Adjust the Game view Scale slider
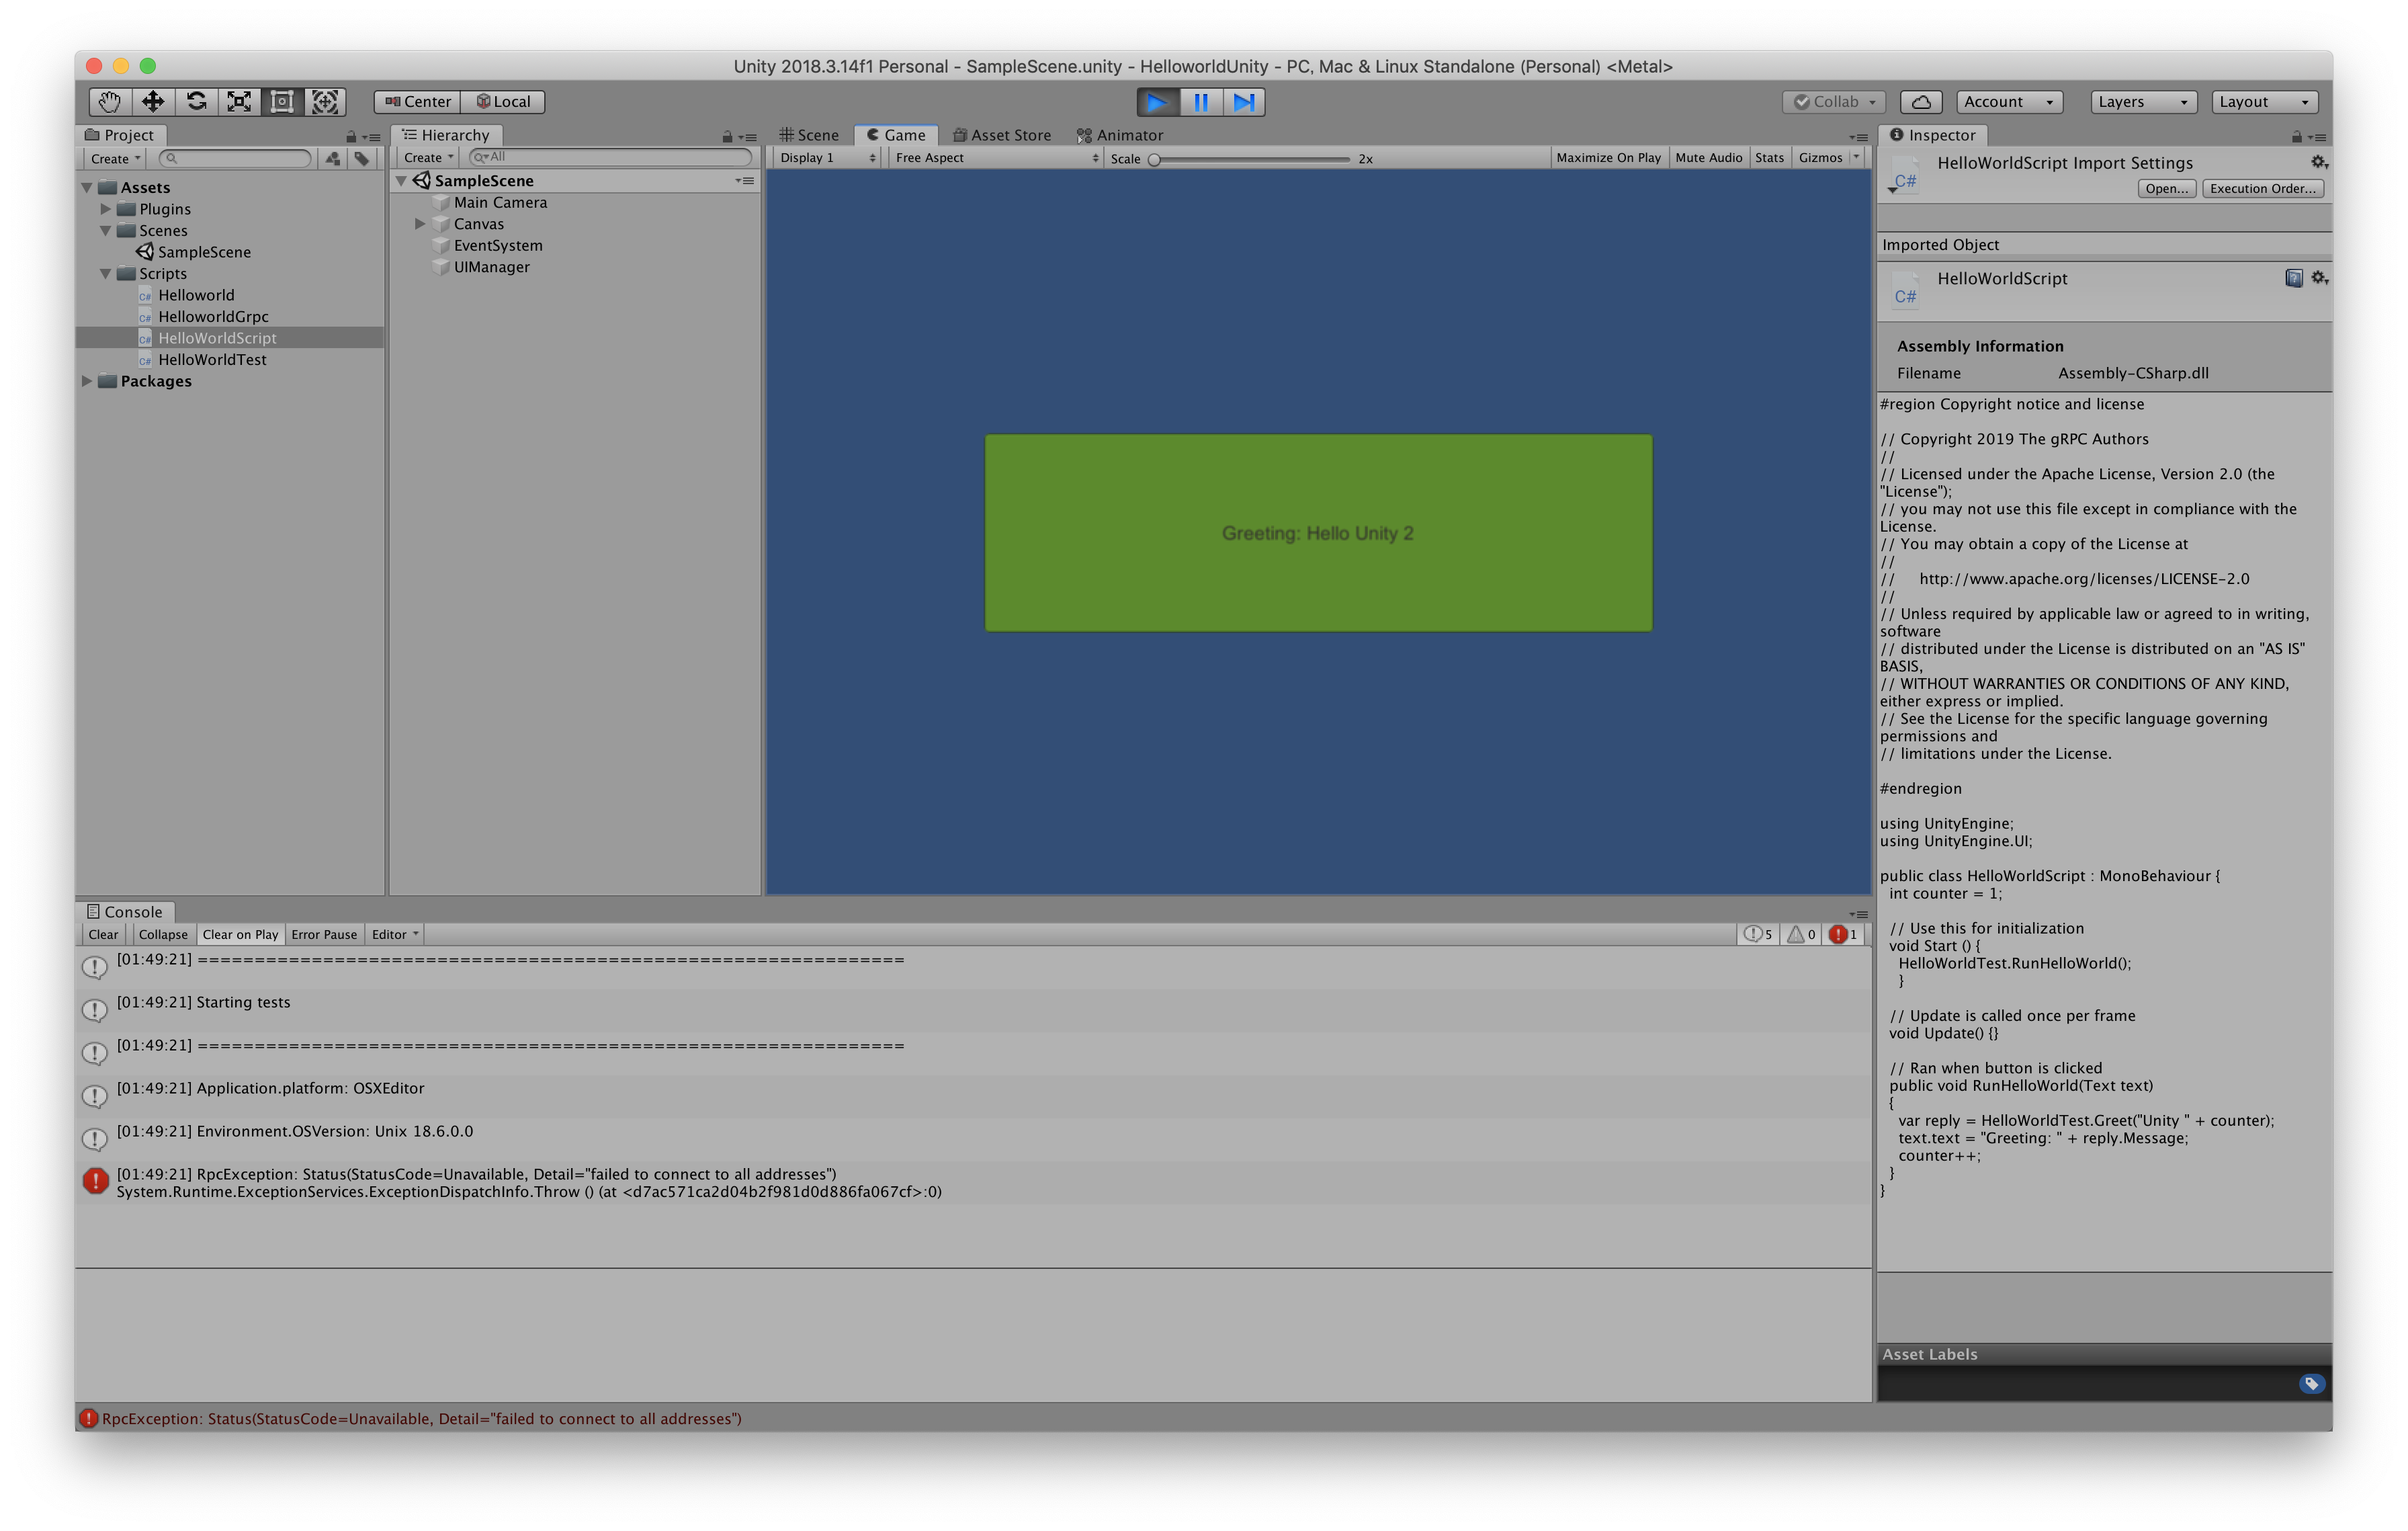The image size is (2408, 1531). pyautogui.click(x=1154, y=159)
